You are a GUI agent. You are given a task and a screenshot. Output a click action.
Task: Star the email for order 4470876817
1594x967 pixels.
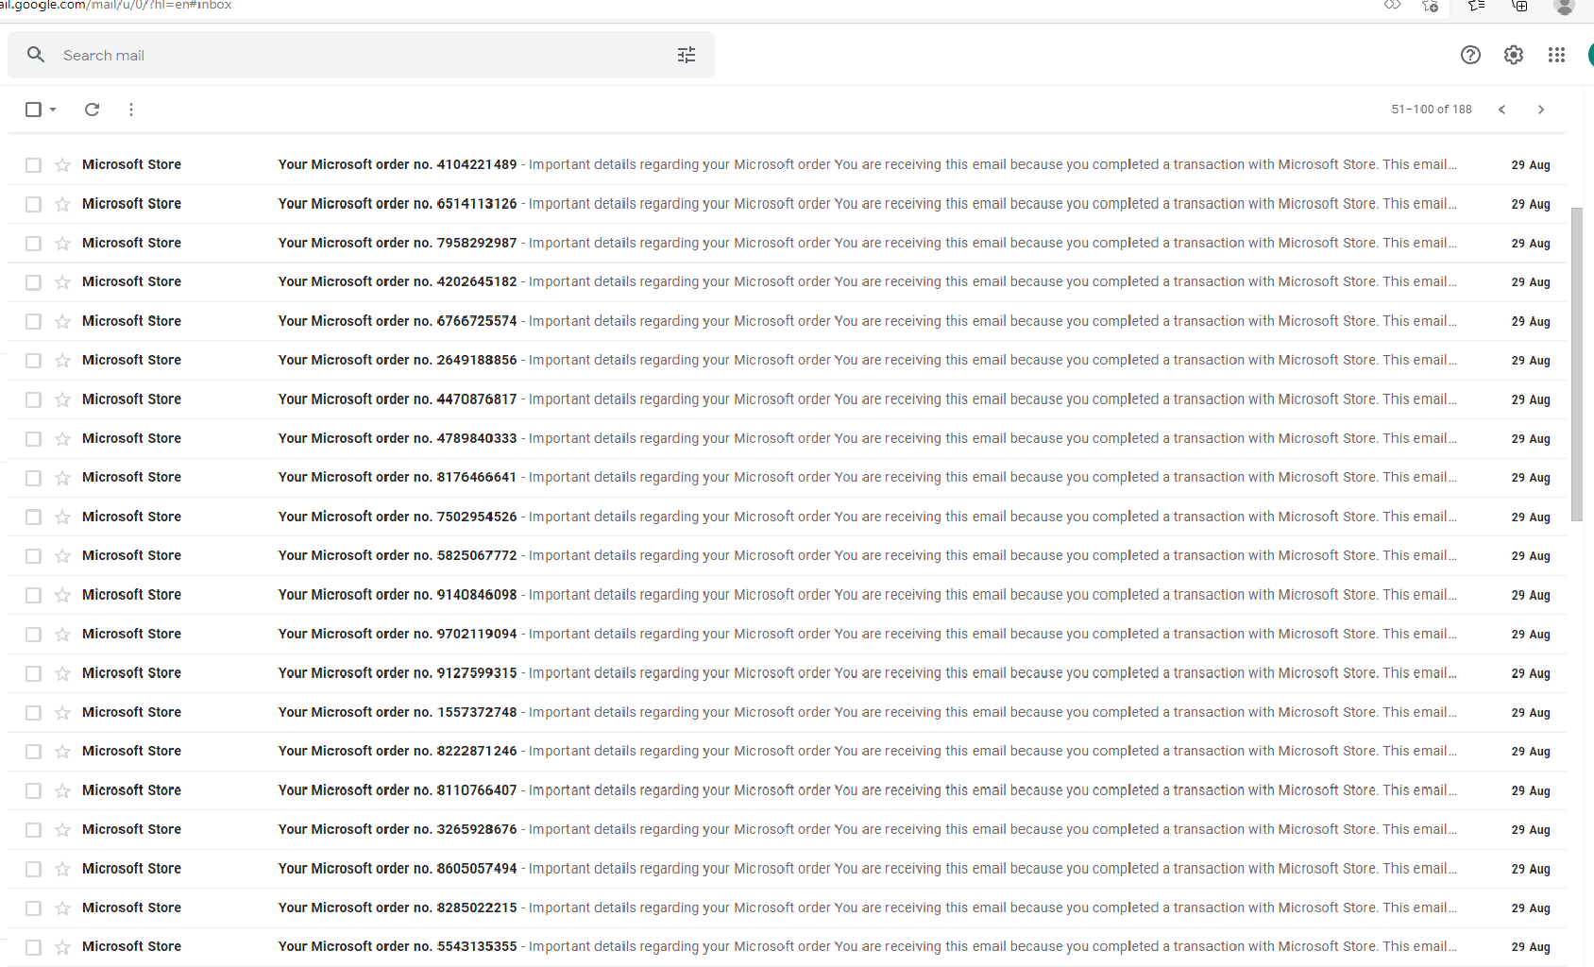point(62,400)
